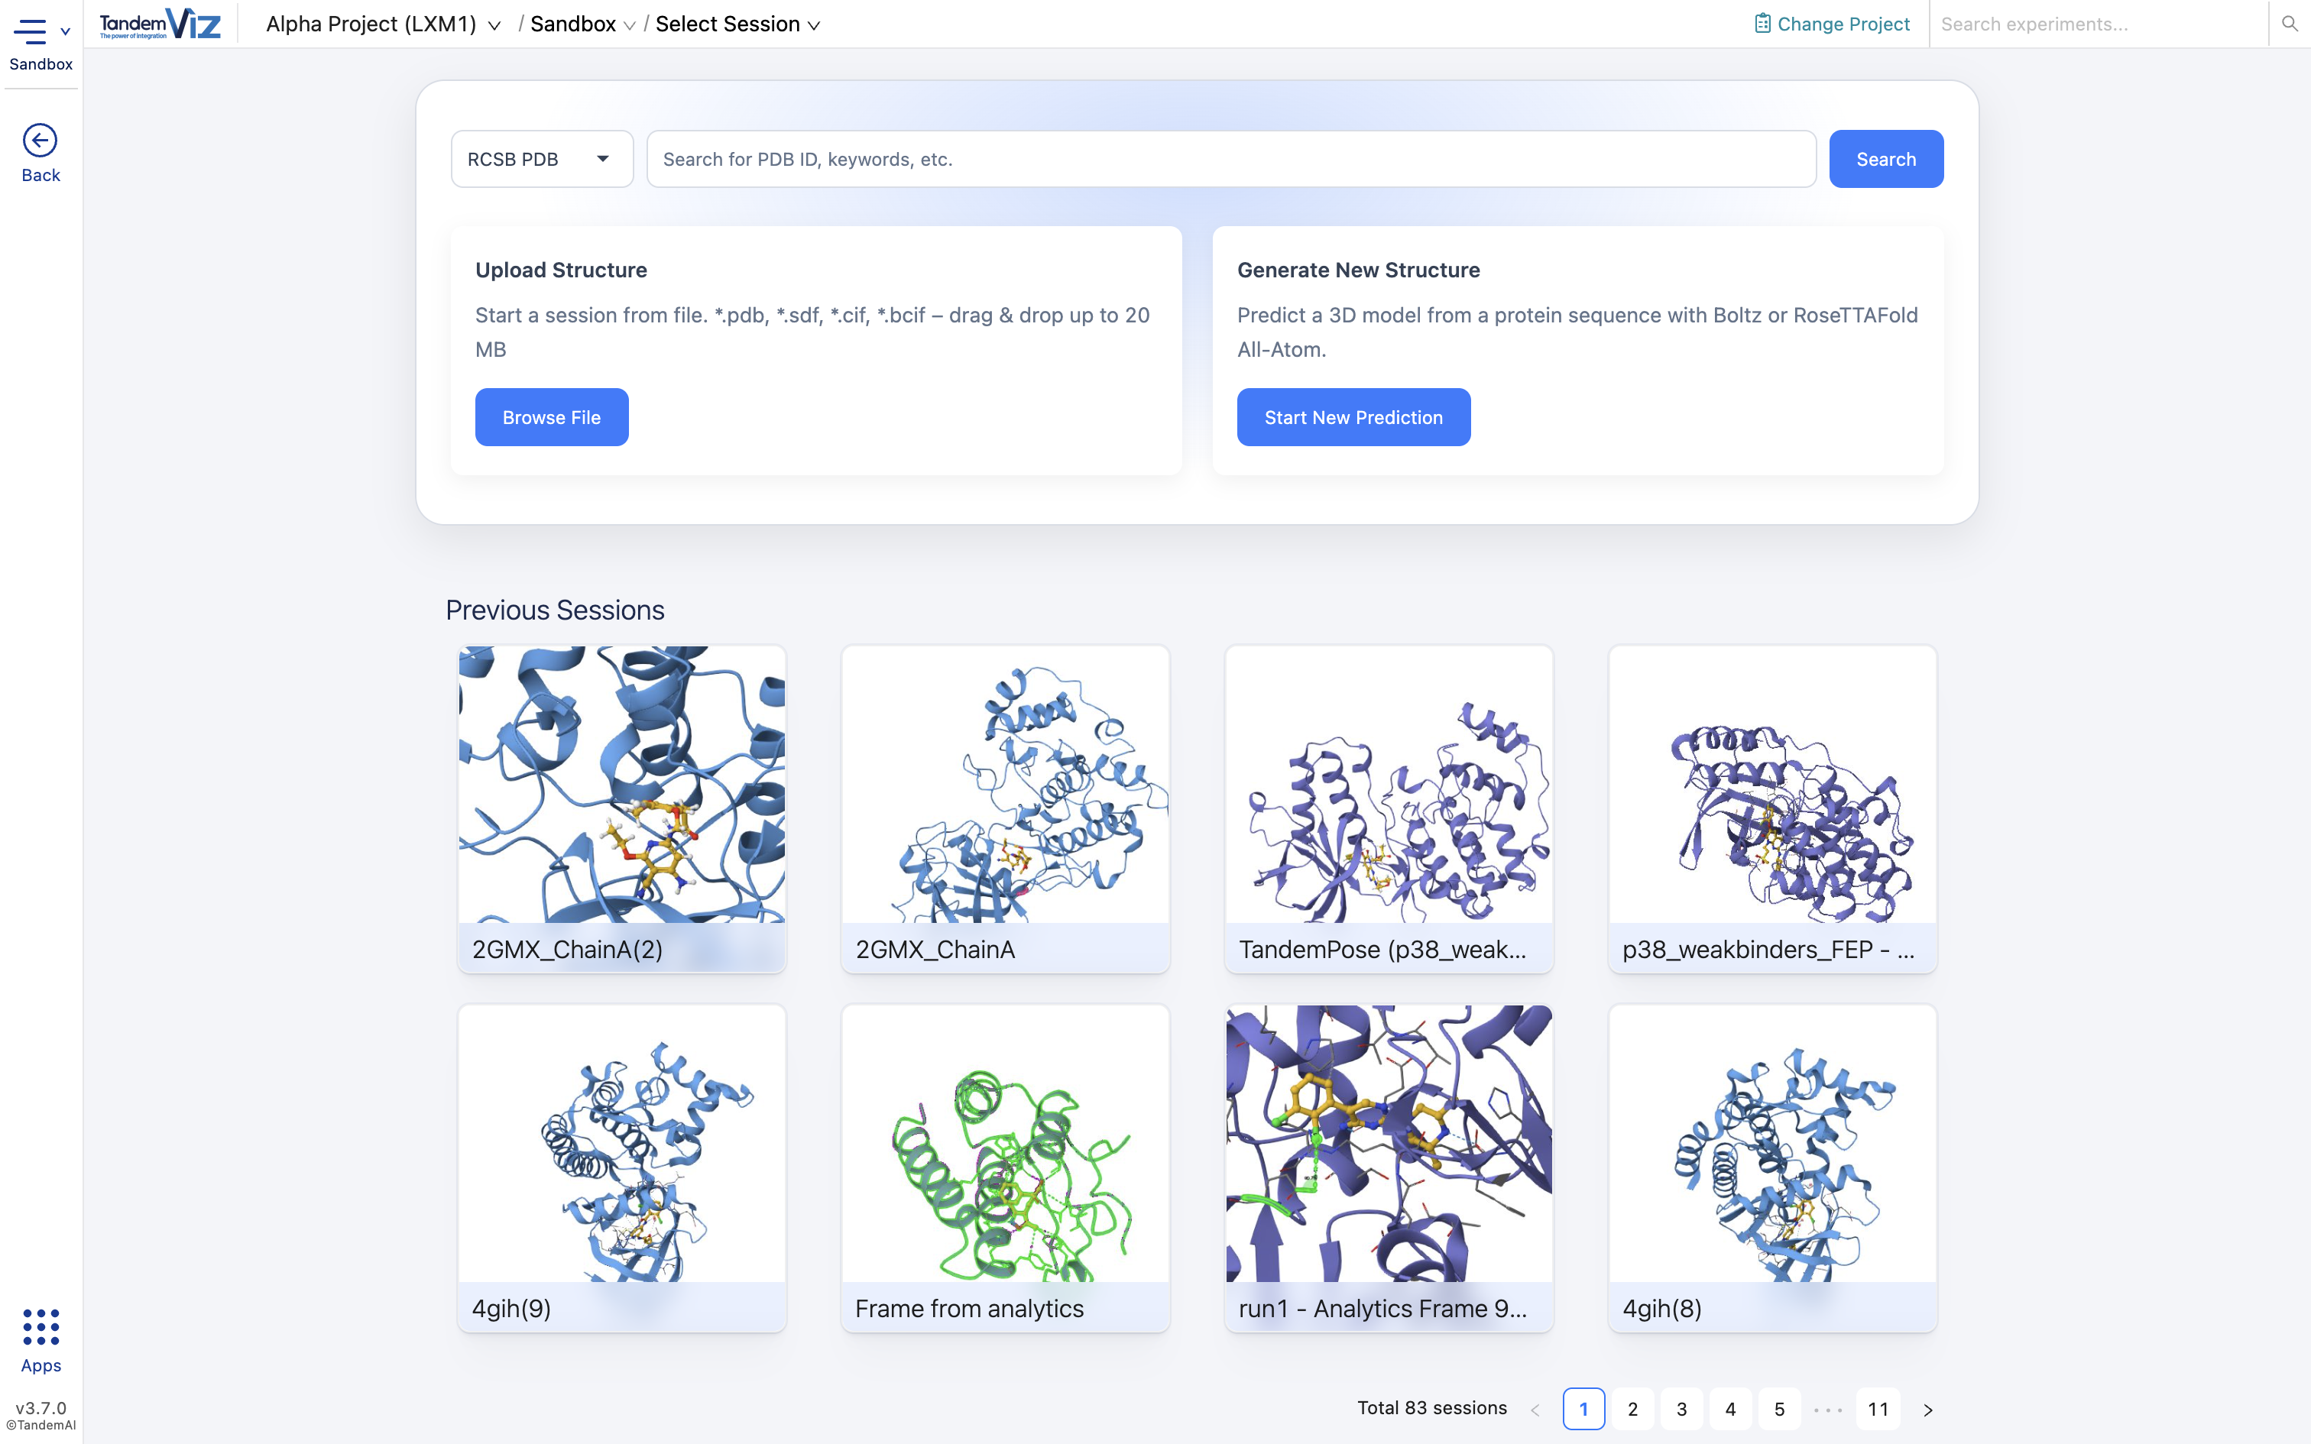2311x1444 pixels.
Task: Expand the Sandbox breadcrumb dropdown
Action: pos(629,24)
